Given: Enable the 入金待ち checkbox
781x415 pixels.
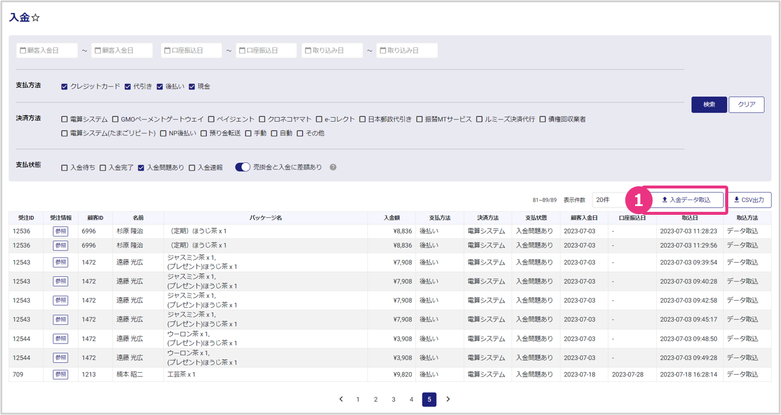Looking at the screenshot, I should coord(64,168).
